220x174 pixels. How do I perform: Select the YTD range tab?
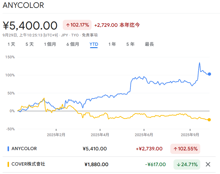[x=94, y=44]
